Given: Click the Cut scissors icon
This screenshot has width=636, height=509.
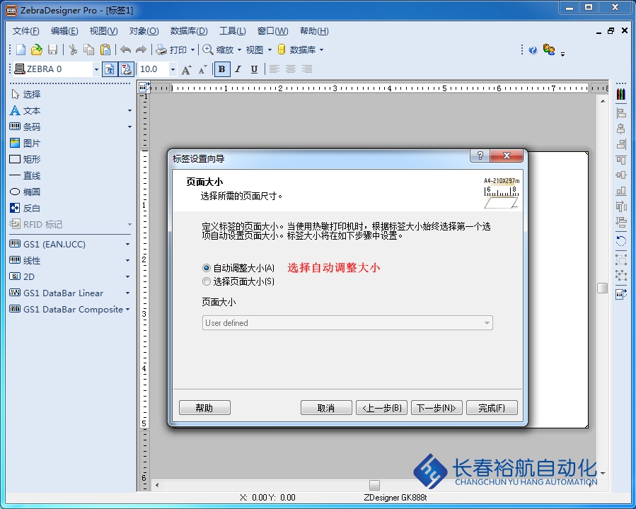Looking at the screenshot, I should (73, 50).
